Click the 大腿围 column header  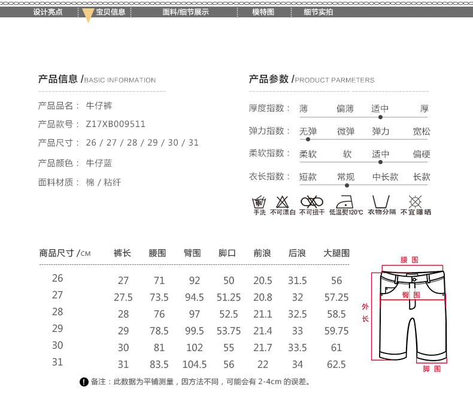click(336, 253)
